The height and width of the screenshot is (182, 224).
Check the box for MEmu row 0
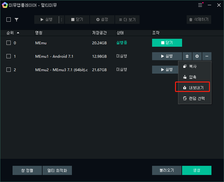tap(9, 43)
